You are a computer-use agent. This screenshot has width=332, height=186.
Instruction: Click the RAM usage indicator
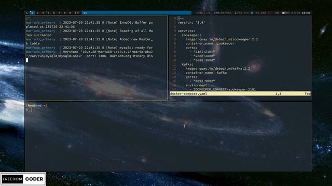[223, 13]
